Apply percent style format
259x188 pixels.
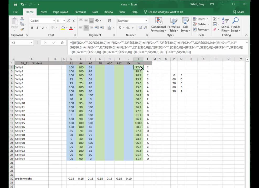click(128, 28)
